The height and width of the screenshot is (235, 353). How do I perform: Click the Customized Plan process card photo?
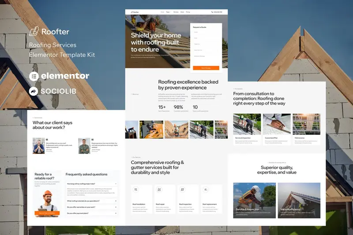tap(277, 124)
